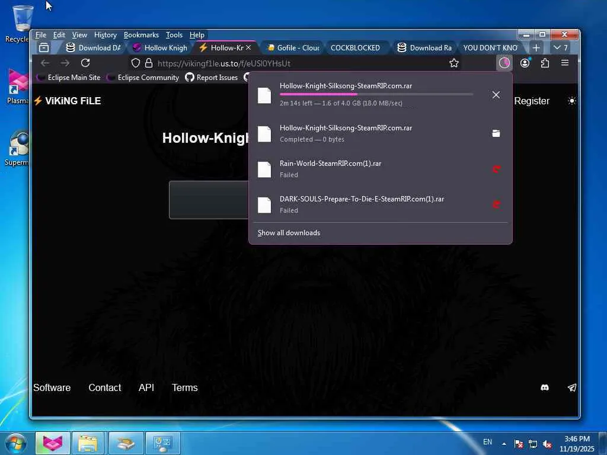Open the Report Issues bookmark
This screenshot has height=455, width=607.
(x=212, y=78)
